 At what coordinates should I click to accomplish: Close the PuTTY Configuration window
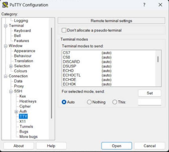pos(160,5)
